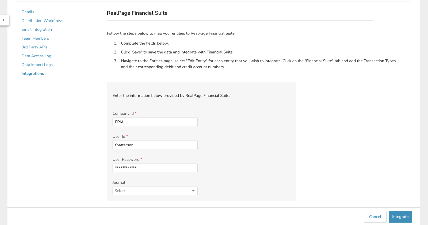Image resolution: width=428 pixels, height=225 pixels.
Task: Select 3rd Party APIs link
Action: [x=35, y=47]
